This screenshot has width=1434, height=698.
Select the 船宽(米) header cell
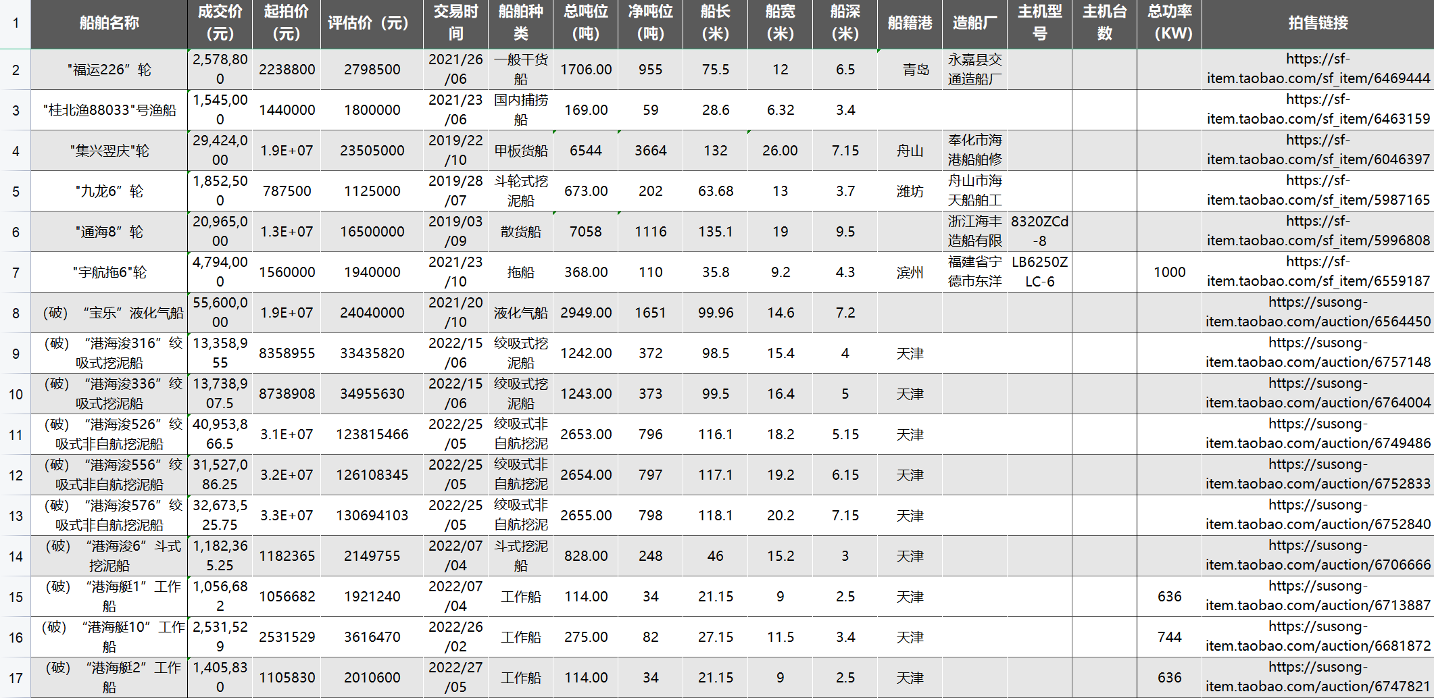[x=780, y=24]
